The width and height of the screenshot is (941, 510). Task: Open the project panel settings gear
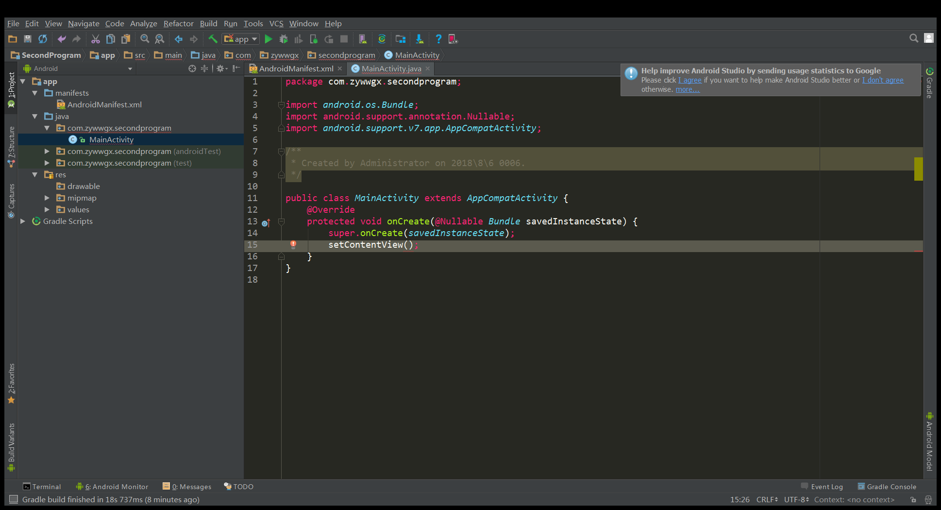tap(221, 68)
